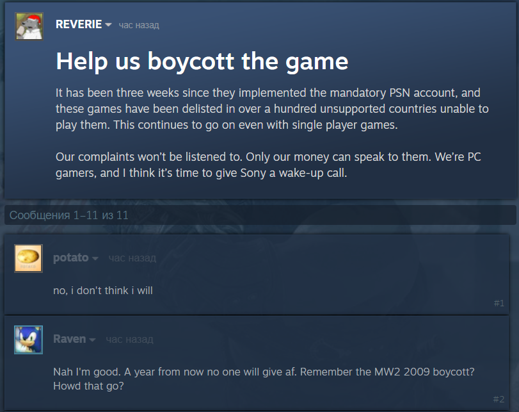Click Raven's Sonic avatar
Image resolution: width=519 pixels, height=412 pixels.
tap(29, 340)
